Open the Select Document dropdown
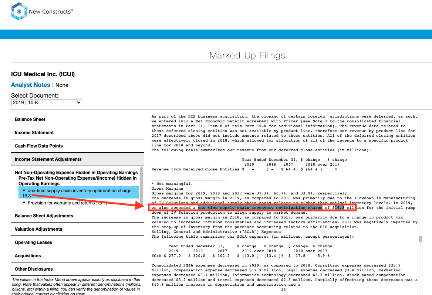 47,102
